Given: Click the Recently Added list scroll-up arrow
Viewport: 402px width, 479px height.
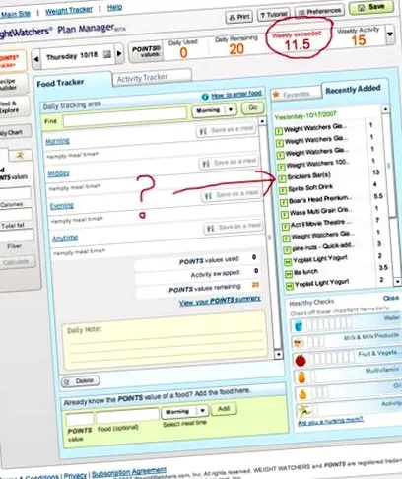Looking at the screenshot, I should [x=385, y=109].
